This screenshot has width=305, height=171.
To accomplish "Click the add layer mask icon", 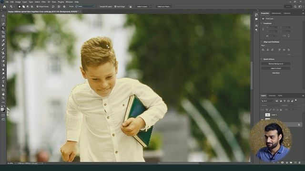I will coord(282,162).
